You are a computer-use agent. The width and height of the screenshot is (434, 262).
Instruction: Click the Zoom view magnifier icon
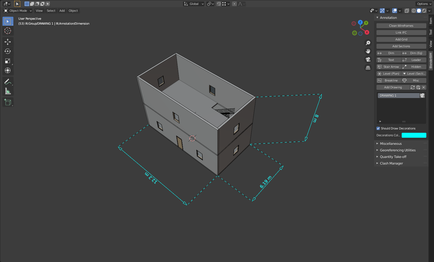pyautogui.click(x=368, y=43)
